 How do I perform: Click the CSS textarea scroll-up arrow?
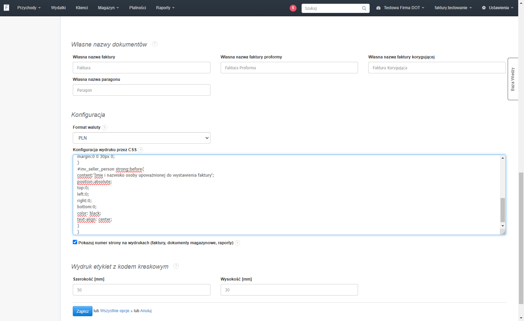pos(503,158)
